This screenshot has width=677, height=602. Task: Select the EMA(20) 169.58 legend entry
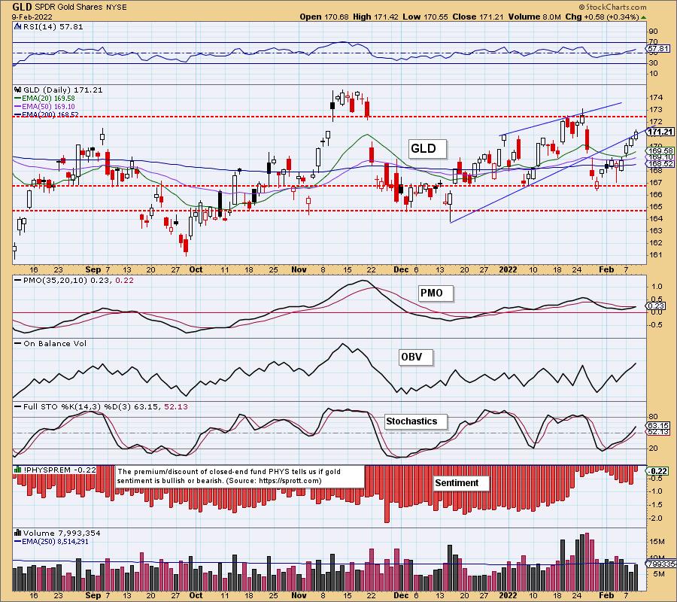pos(44,99)
